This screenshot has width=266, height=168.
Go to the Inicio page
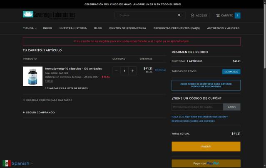(x=47, y=28)
